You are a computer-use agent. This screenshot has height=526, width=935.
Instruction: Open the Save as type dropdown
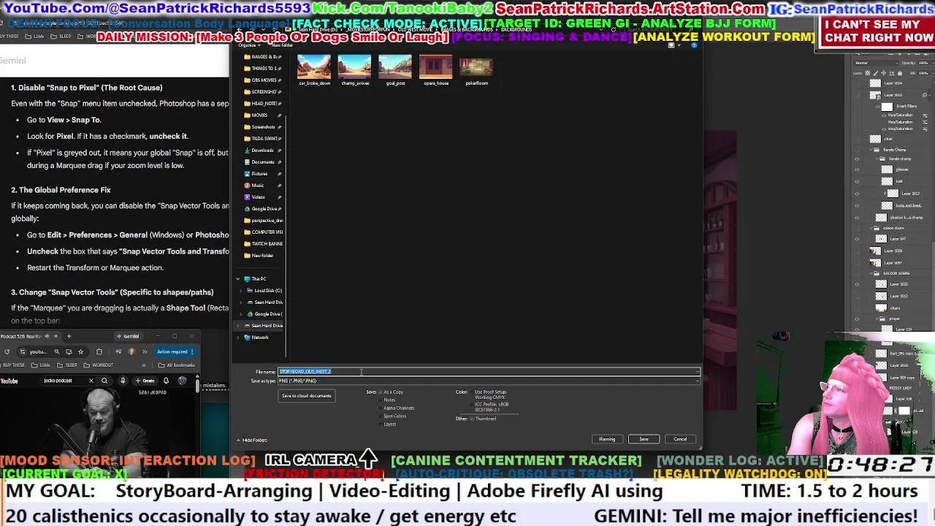tap(489, 381)
